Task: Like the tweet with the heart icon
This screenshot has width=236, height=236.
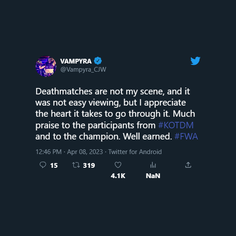Action: 118,165
